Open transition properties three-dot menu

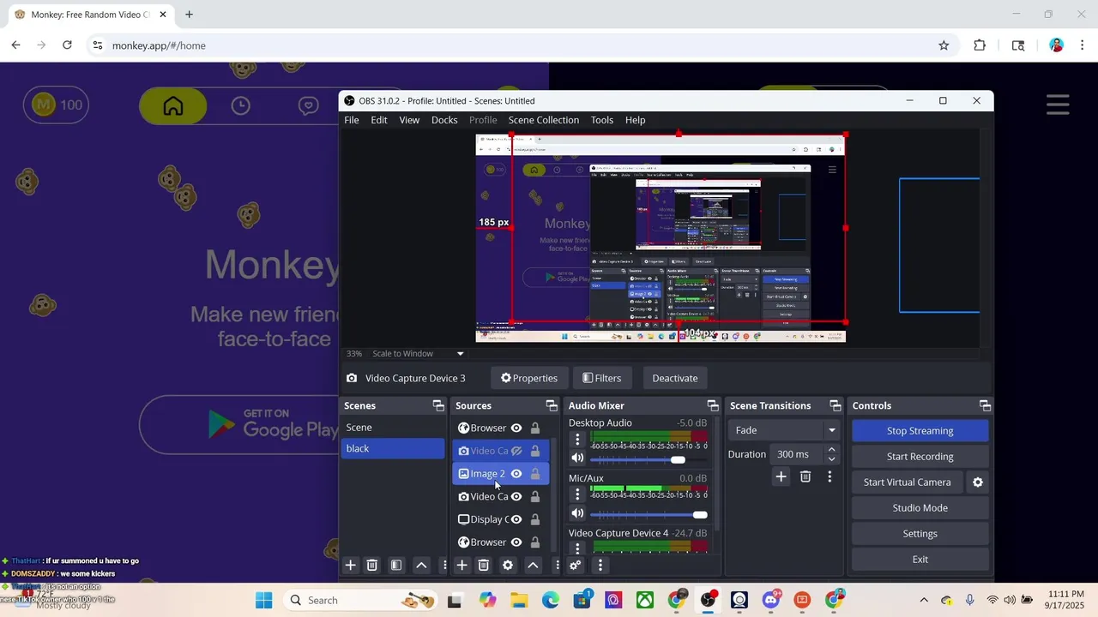830,476
